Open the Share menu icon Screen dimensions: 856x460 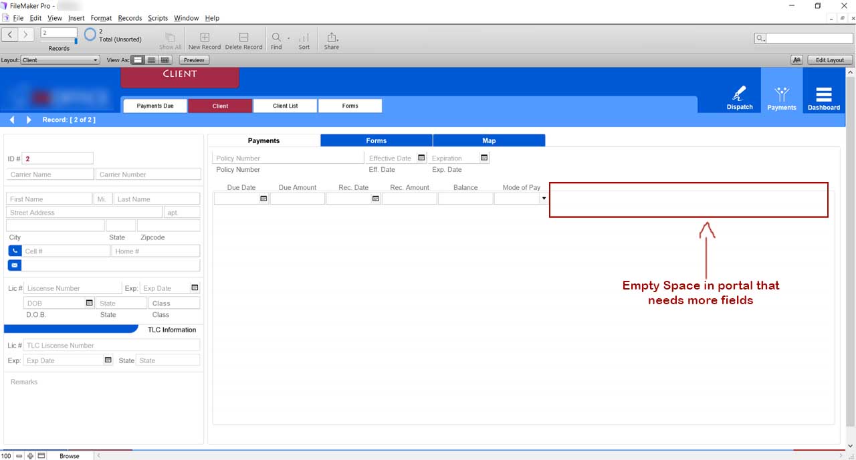(332, 37)
